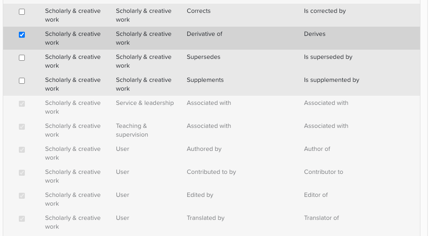Click the 'Is superseded by' text

pyautogui.click(x=328, y=57)
